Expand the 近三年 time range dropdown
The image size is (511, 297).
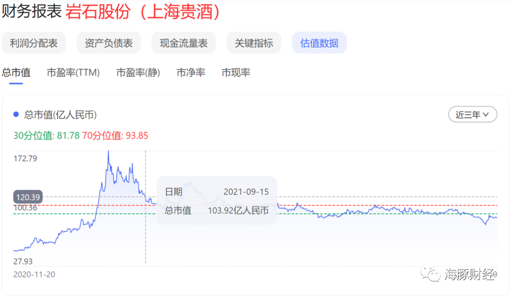pyautogui.click(x=473, y=114)
